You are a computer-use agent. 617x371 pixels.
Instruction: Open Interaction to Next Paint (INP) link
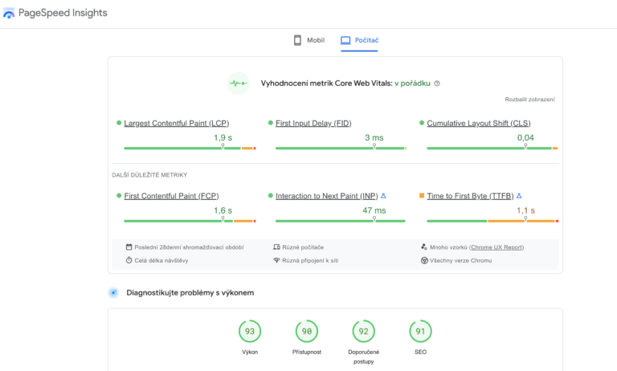click(x=326, y=196)
